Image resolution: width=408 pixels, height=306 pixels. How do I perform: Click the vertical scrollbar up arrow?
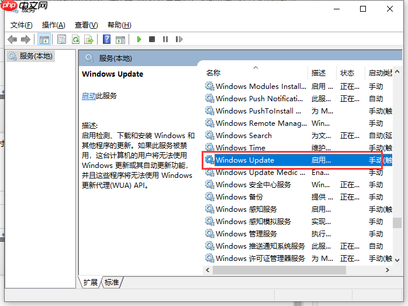[x=397, y=71]
